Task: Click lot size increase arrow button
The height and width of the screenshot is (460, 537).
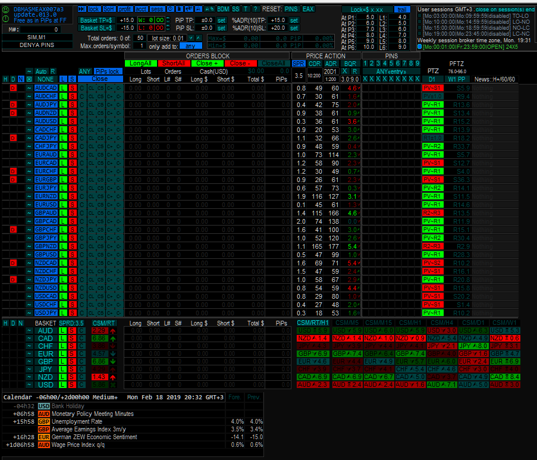Action: coord(199,38)
